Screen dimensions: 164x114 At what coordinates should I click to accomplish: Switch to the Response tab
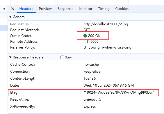(x=65, y=9)
